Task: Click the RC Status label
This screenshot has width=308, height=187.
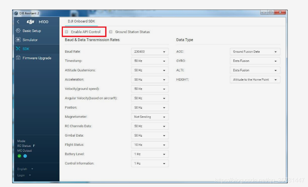Action: point(24,146)
